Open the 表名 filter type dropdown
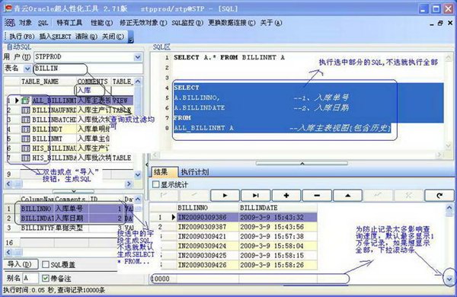The image size is (457, 297). 27,69
